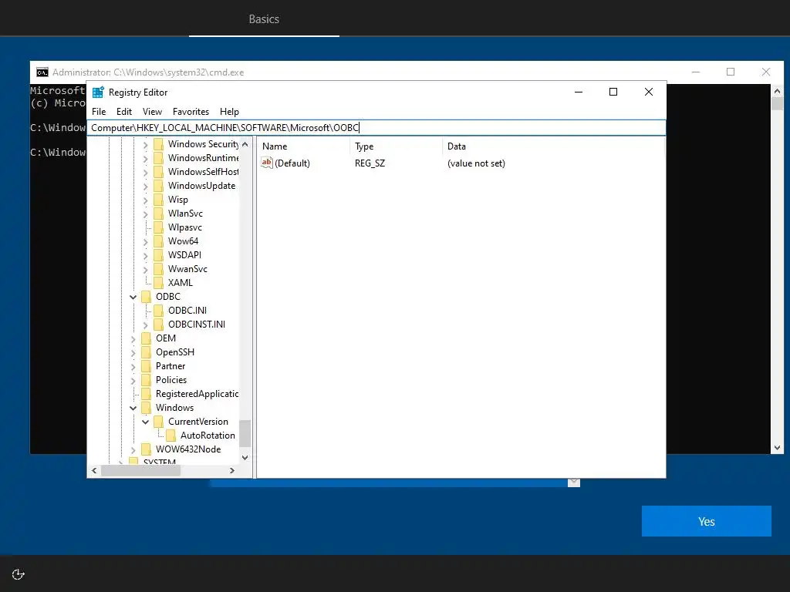Select the WwanSvc tree key
The image size is (790, 592).
187,269
